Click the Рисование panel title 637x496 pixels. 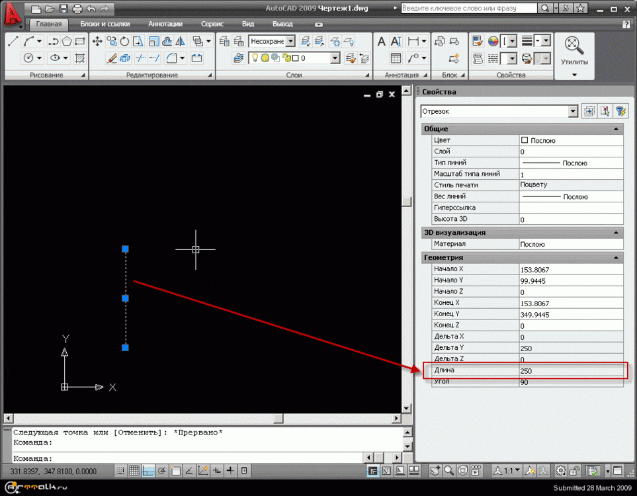(46, 75)
